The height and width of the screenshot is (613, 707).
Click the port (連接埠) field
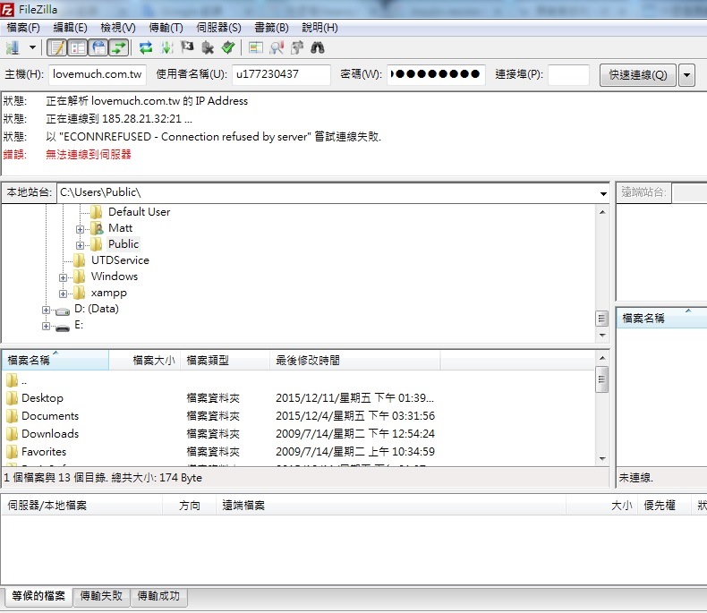(568, 74)
